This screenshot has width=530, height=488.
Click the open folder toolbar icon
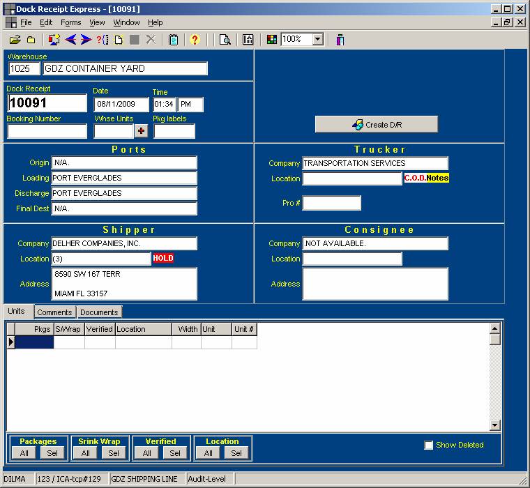[x=15, y=40]
